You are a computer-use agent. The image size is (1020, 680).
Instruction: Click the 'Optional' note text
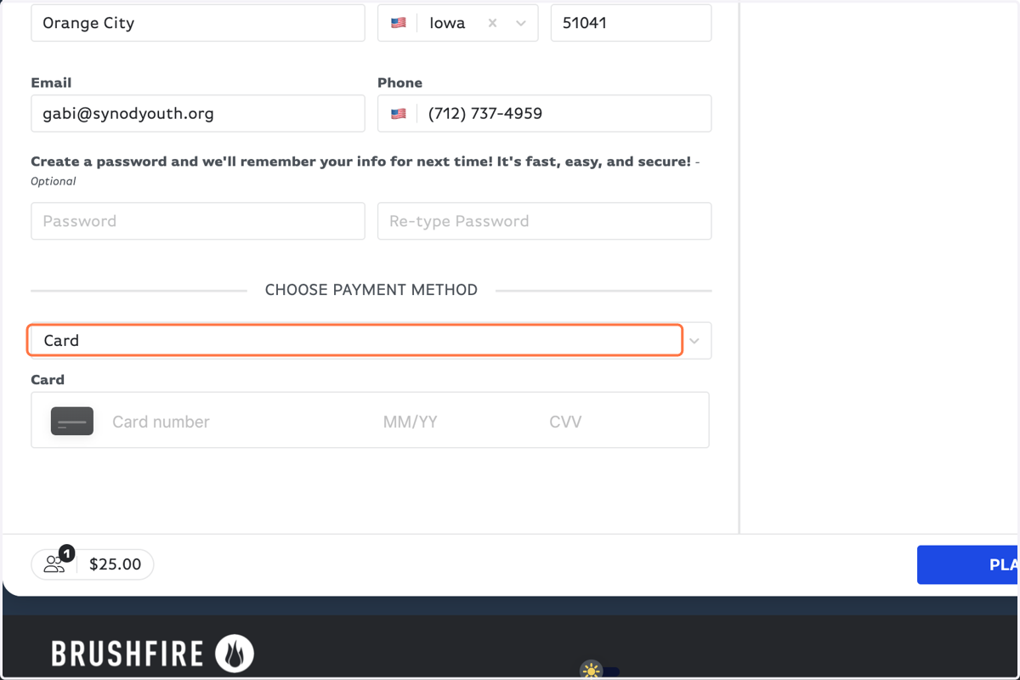(54, 181)
